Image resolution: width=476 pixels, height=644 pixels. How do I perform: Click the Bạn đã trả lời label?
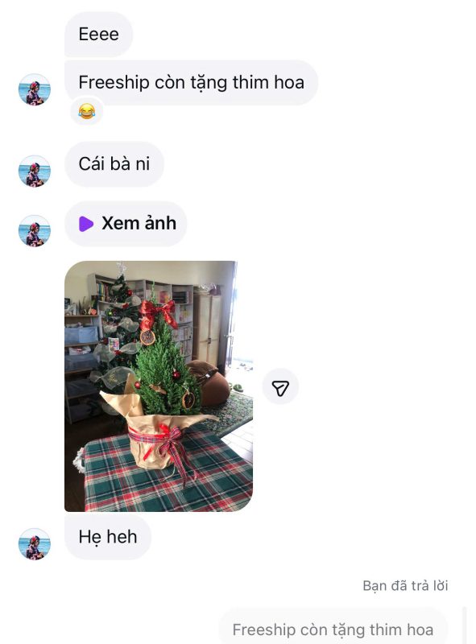[x=405, y=585]
